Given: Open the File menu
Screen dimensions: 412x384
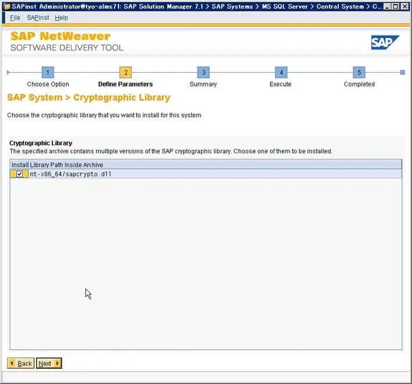Looking at the screenshot, I should pyautogui.click(x=15, y=17).
